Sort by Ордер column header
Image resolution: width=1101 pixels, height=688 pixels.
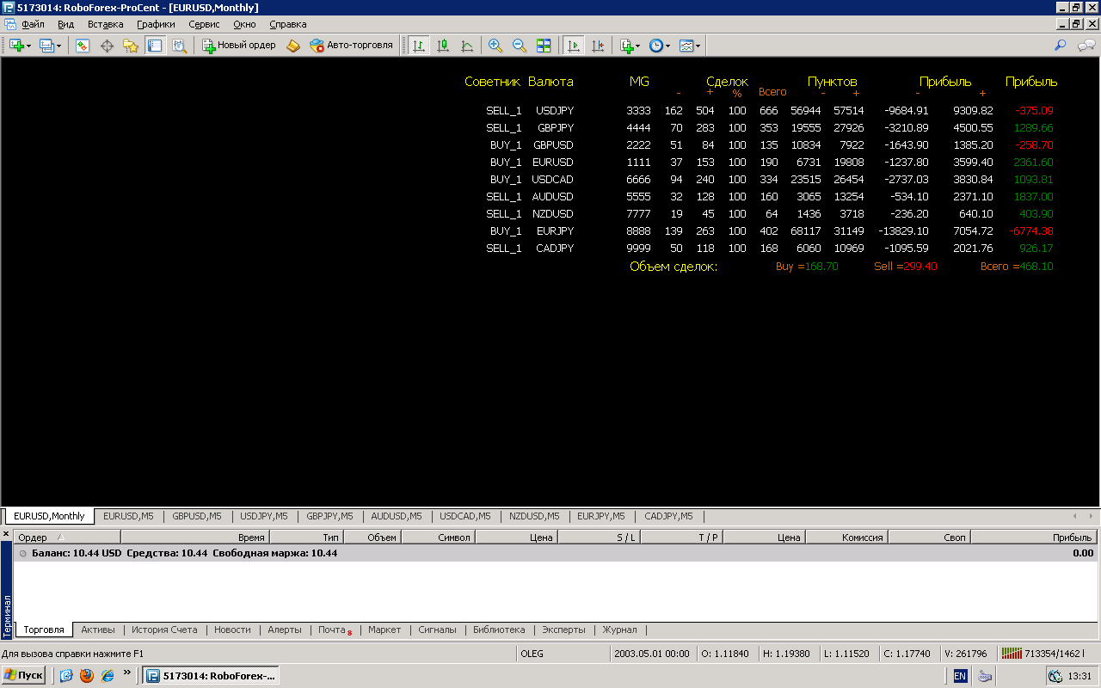point(67,537)
